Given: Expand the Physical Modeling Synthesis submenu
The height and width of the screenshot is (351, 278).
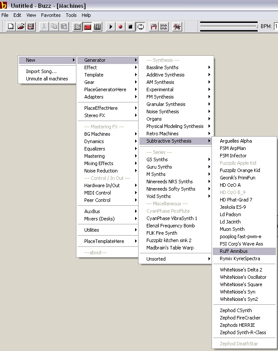Looking at the screenshot, I should 175,126.
